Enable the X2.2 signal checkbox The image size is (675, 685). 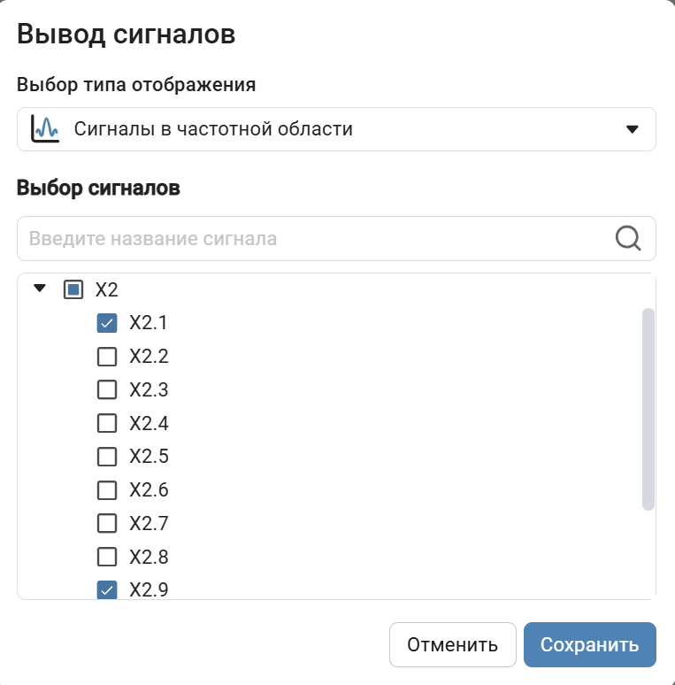[x=107, y=357]
